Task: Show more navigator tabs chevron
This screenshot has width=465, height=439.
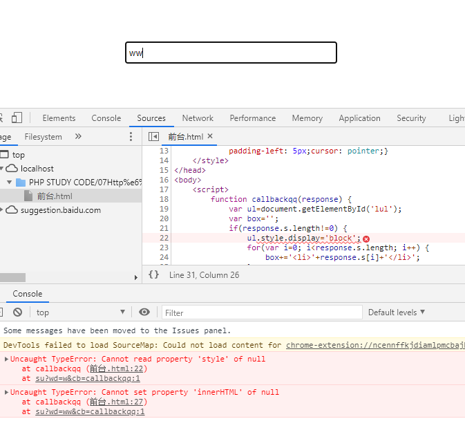Action: pos(78,136)
